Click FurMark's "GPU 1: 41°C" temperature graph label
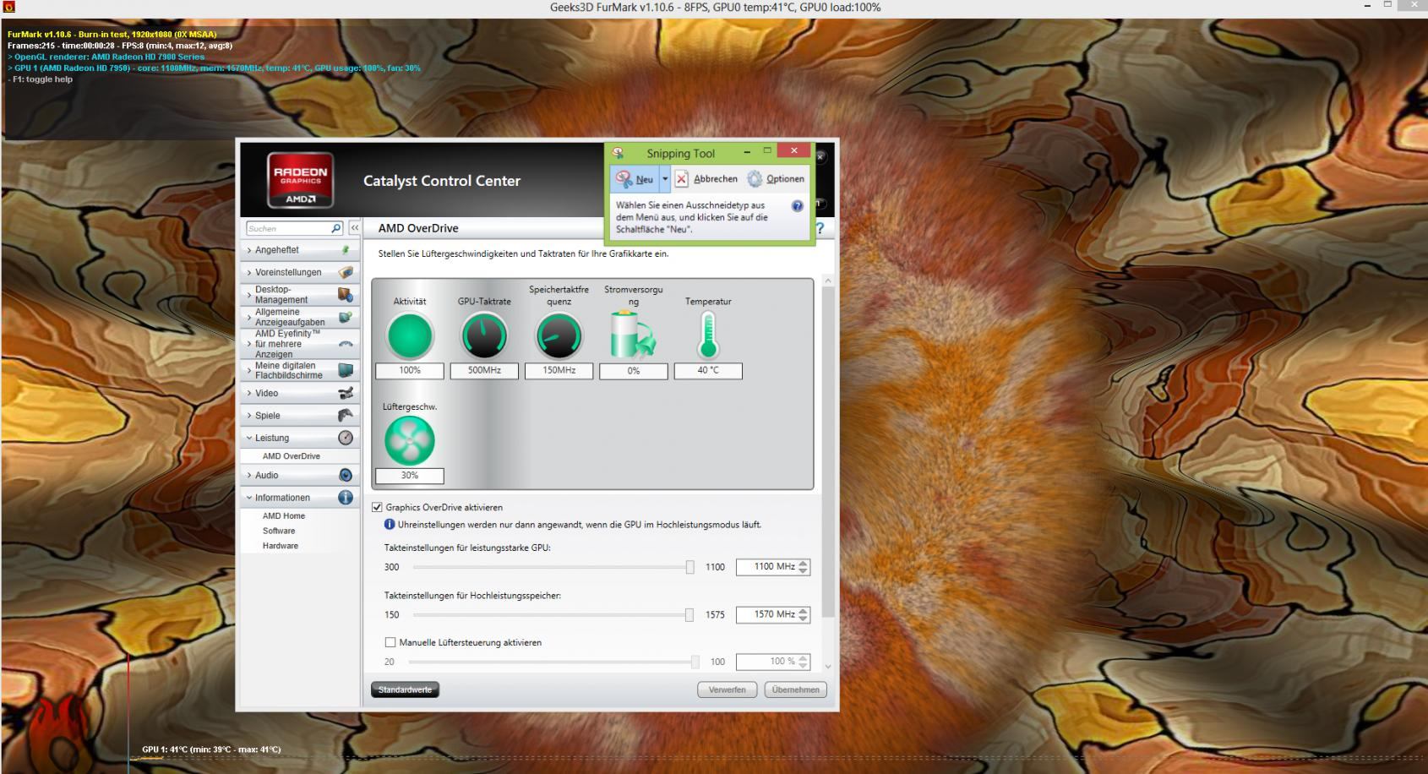The width and height of the screenshot is (1428, 774). coord(211,749)
